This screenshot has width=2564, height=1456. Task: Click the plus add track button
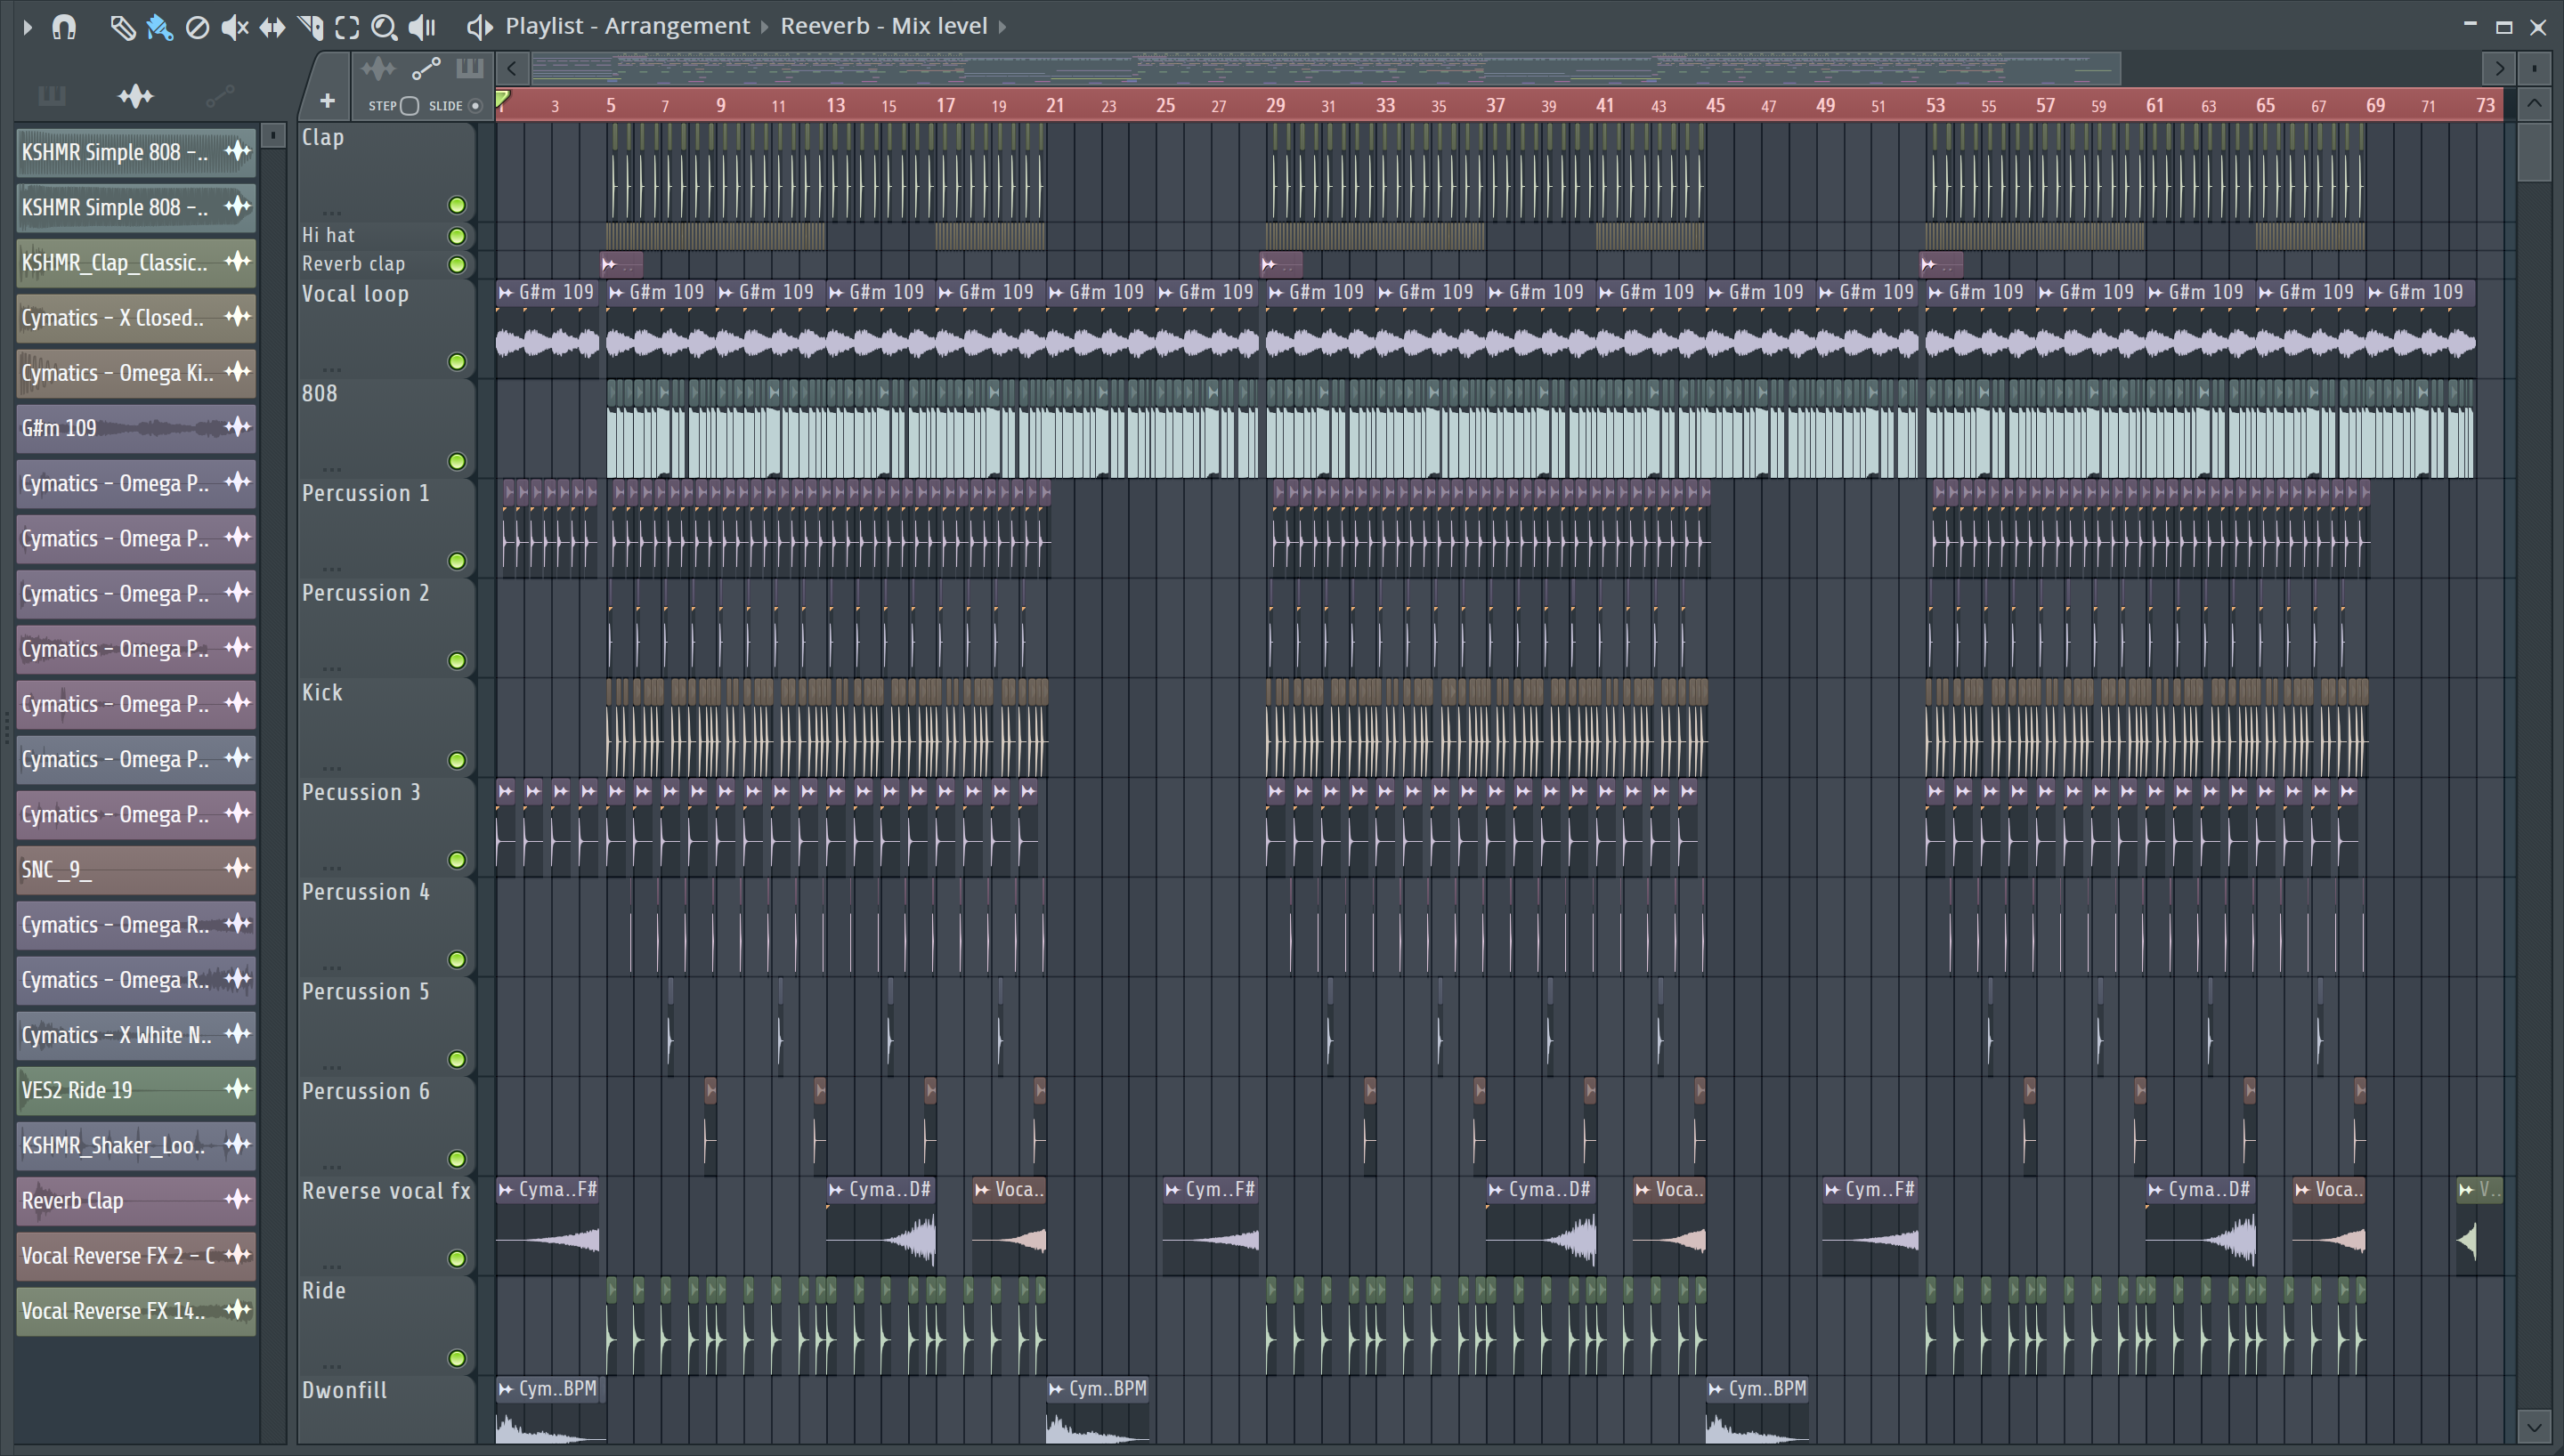pyautogui.click(x=327, y=101)
